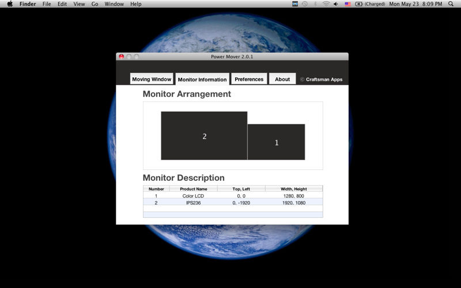Viewport: 461px width, 288px height.
Task: Click the Product Name column header
Action: click(194, 189)
